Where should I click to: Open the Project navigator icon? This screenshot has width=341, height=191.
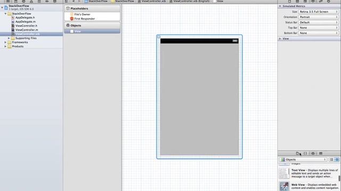pyautogui.click(x=8, y=1)
